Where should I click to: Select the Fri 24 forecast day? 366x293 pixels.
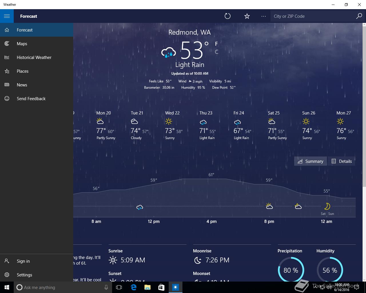(x=243, y=125)
